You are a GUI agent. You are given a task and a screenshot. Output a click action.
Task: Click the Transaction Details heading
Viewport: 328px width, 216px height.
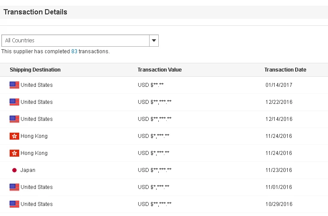(x=35, y=12)
